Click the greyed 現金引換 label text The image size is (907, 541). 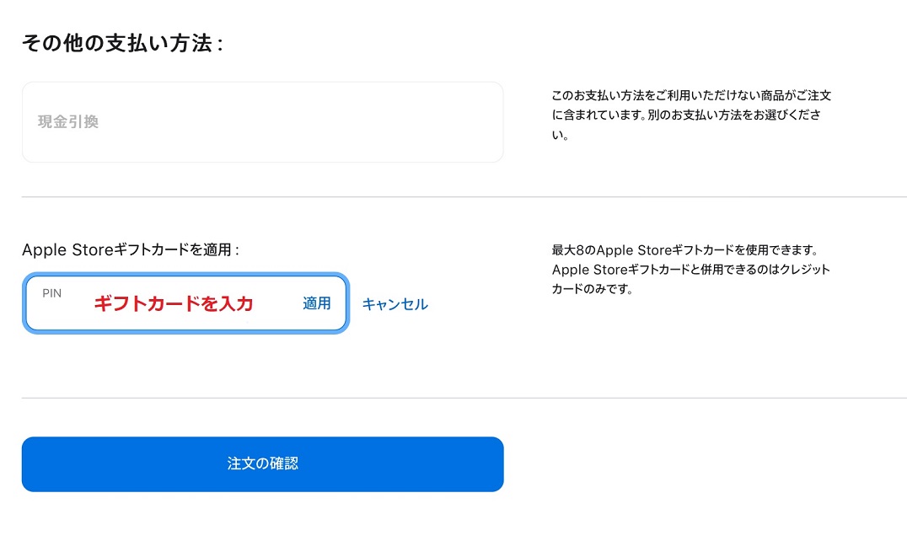pos(68,122)
